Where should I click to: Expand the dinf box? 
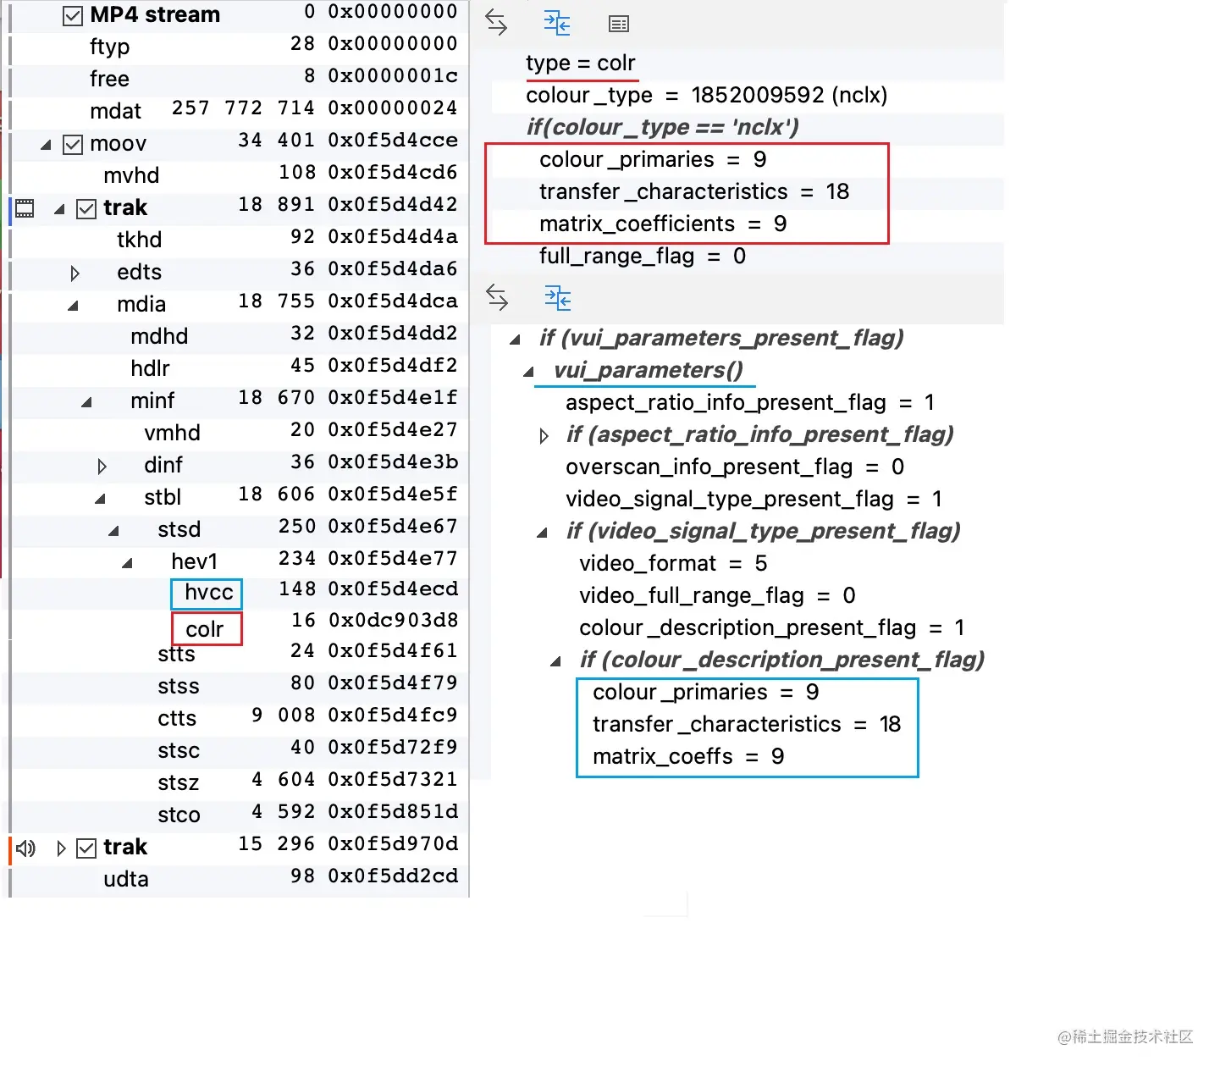click(x=102, y=467)
